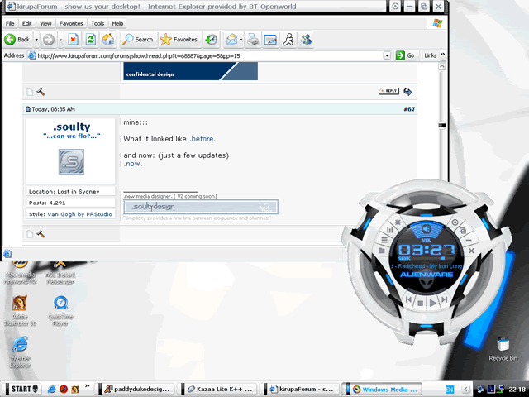Open post number #67 permalink
The image size is (529, 397).
pos(409,109)
